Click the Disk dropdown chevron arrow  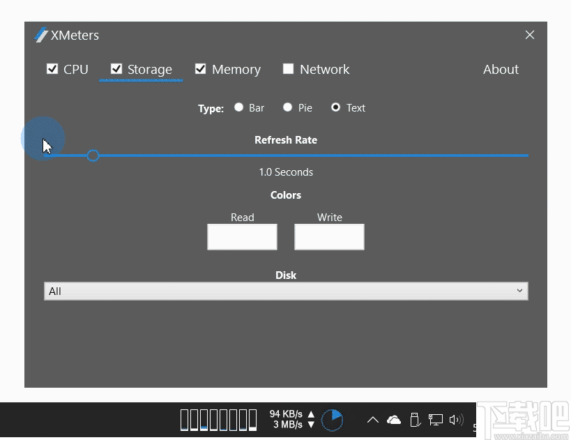point(519,291)
